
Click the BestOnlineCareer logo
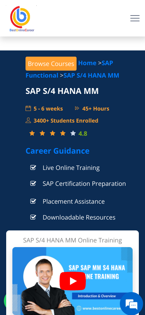click(22, 19)
